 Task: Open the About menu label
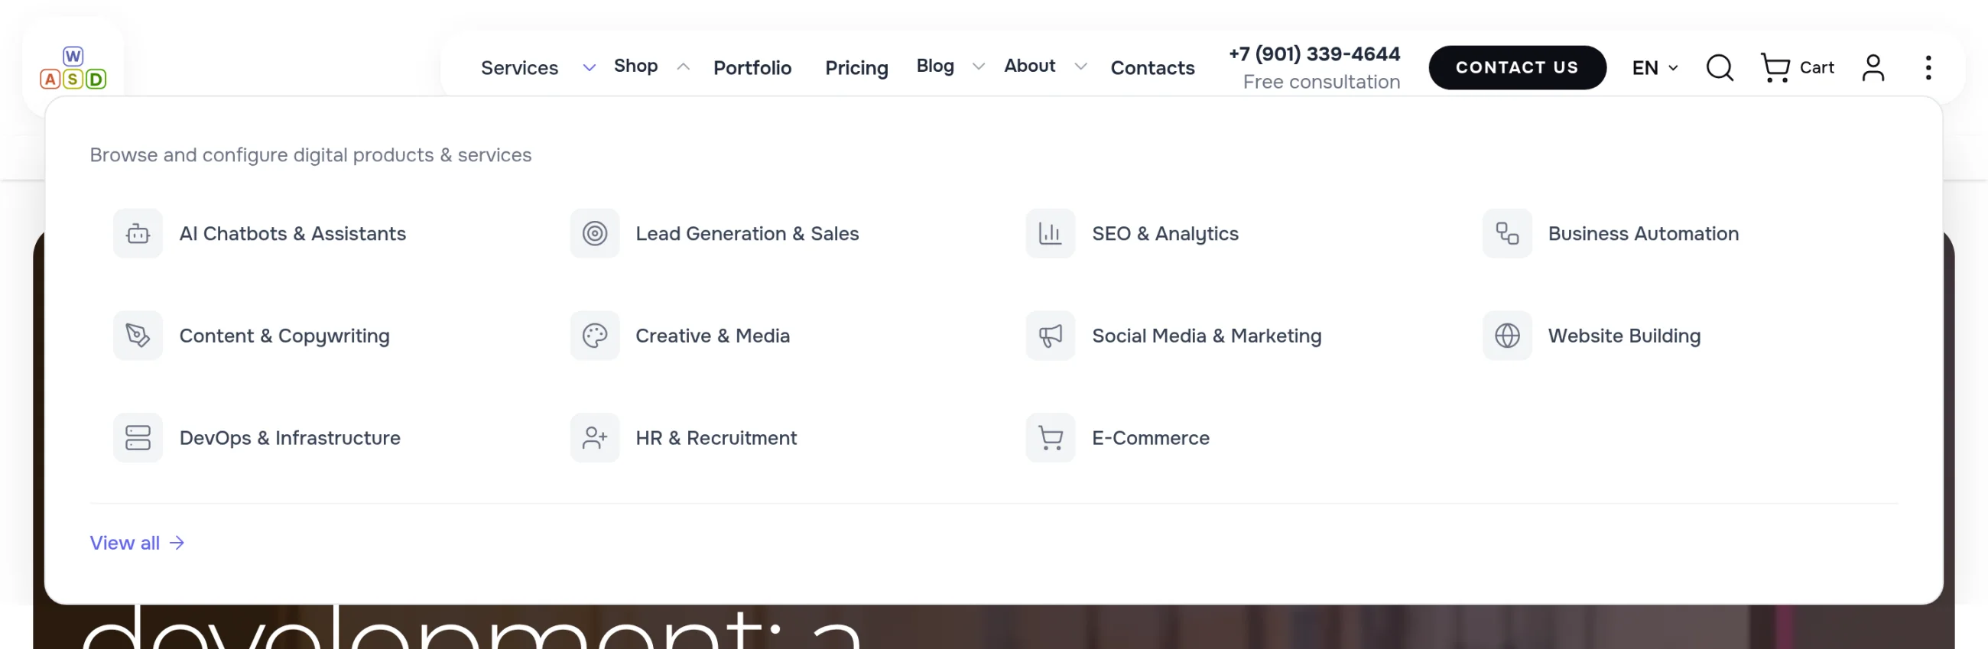click(1029, 67)
